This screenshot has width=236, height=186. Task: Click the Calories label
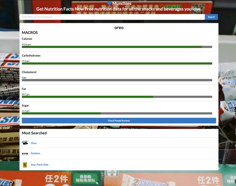(27, 39)
